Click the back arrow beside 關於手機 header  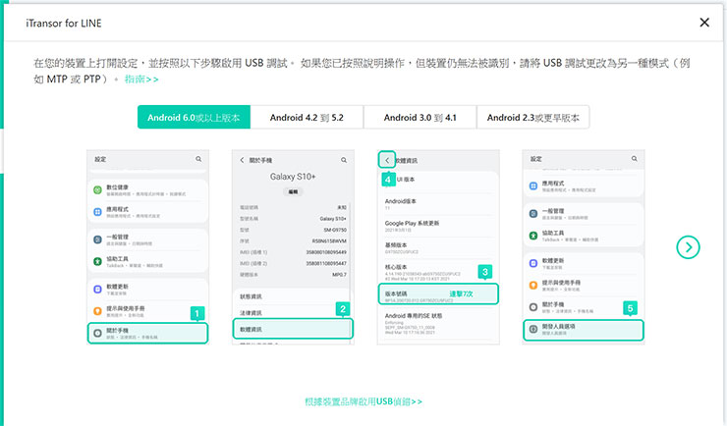[x=242, y=159]
